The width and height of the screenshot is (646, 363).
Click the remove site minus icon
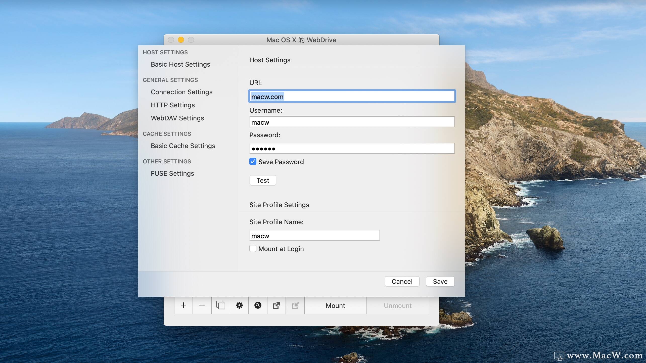pyautogui.click(x=202, y=305)
